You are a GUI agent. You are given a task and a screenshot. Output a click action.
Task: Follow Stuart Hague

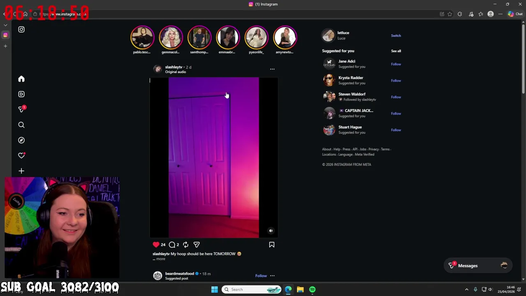(x=396, y=130)
